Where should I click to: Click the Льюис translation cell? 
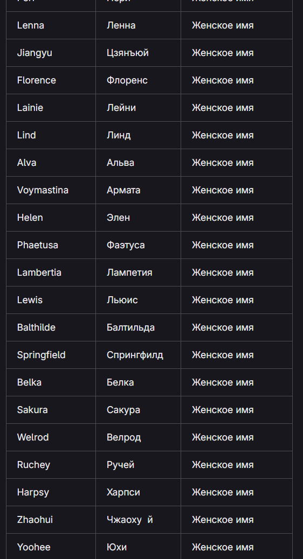(138, 300)
